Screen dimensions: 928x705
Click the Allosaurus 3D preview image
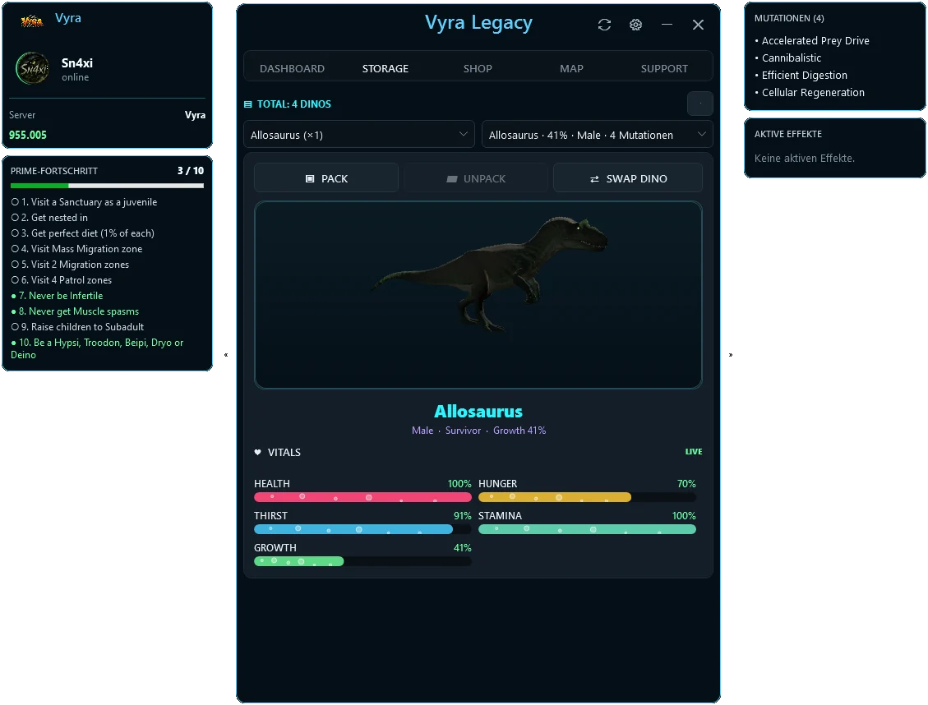coord(478,295)
